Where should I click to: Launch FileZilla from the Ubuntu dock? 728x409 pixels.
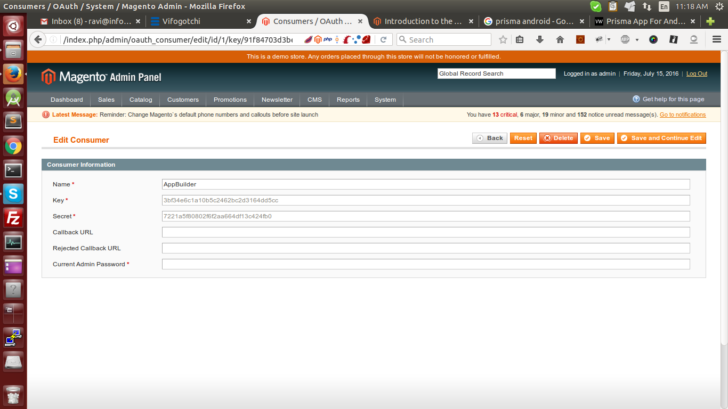pyautogui.click(x=13, y=218)
